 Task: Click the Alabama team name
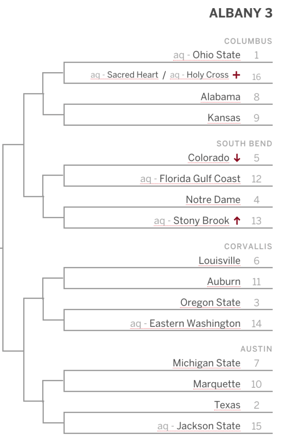point(221,97)
